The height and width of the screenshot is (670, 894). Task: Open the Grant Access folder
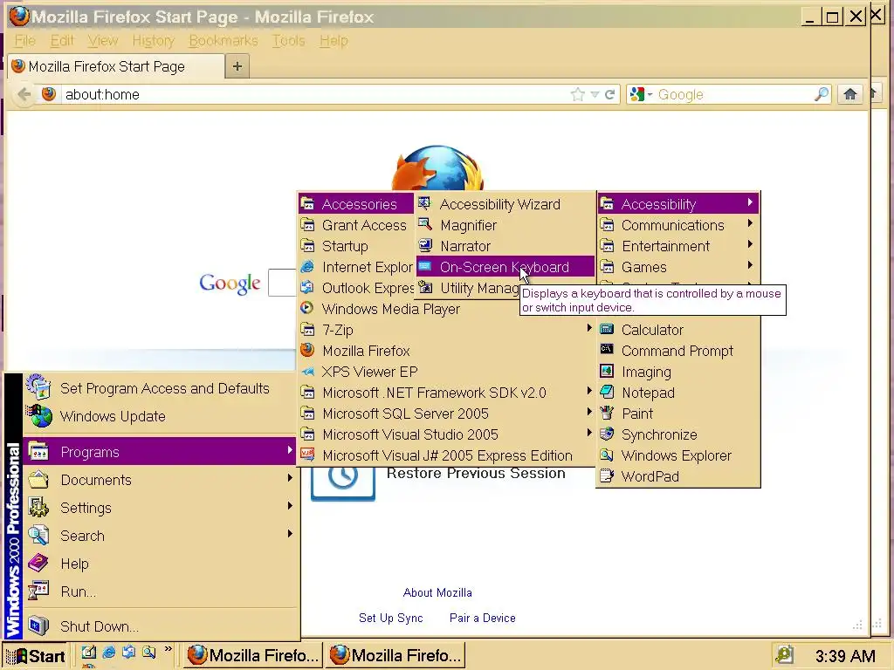pos(356,225)
